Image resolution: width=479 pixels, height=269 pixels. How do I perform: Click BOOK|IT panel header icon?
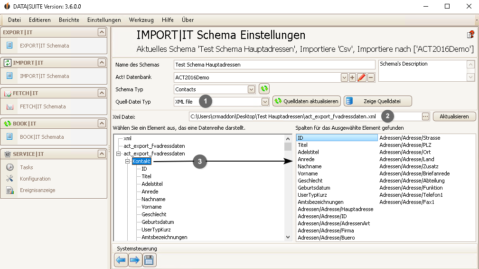pos(8,124)
